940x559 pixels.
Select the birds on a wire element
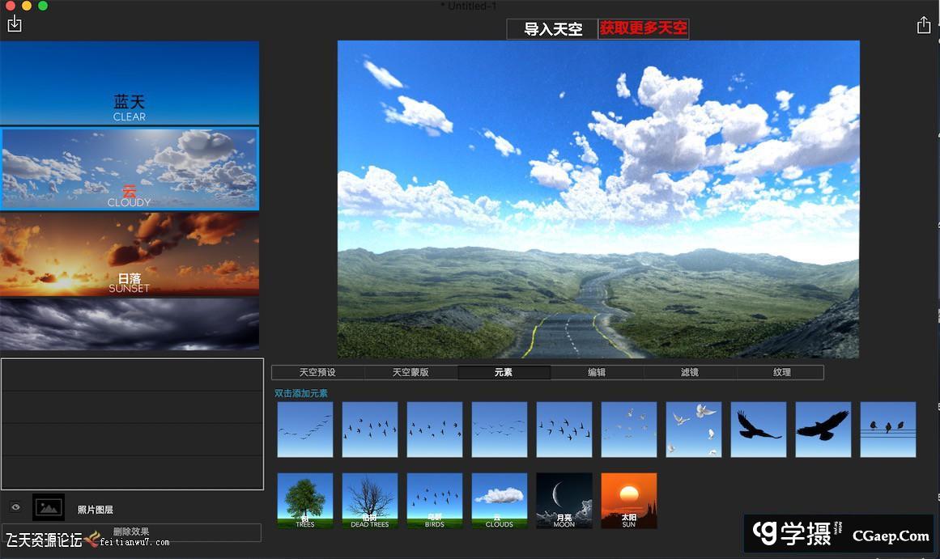click(x=888, y=429)
